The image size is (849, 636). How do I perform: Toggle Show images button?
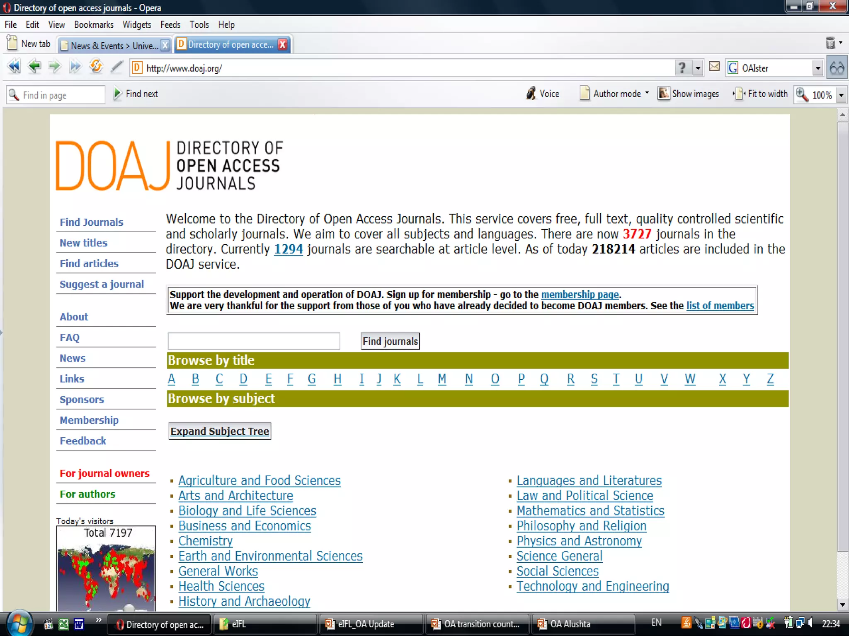click(x=689, y=94)
